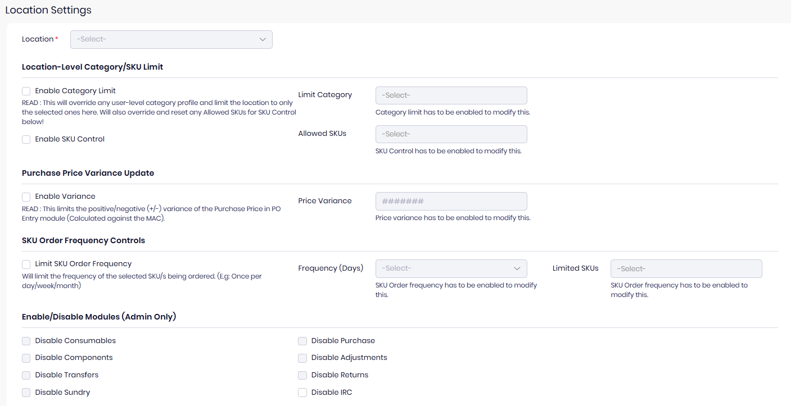The height and width of the screenshot is (406, 791).
Task: Enable SKU Control checkbox
Action: coord(26,139)
